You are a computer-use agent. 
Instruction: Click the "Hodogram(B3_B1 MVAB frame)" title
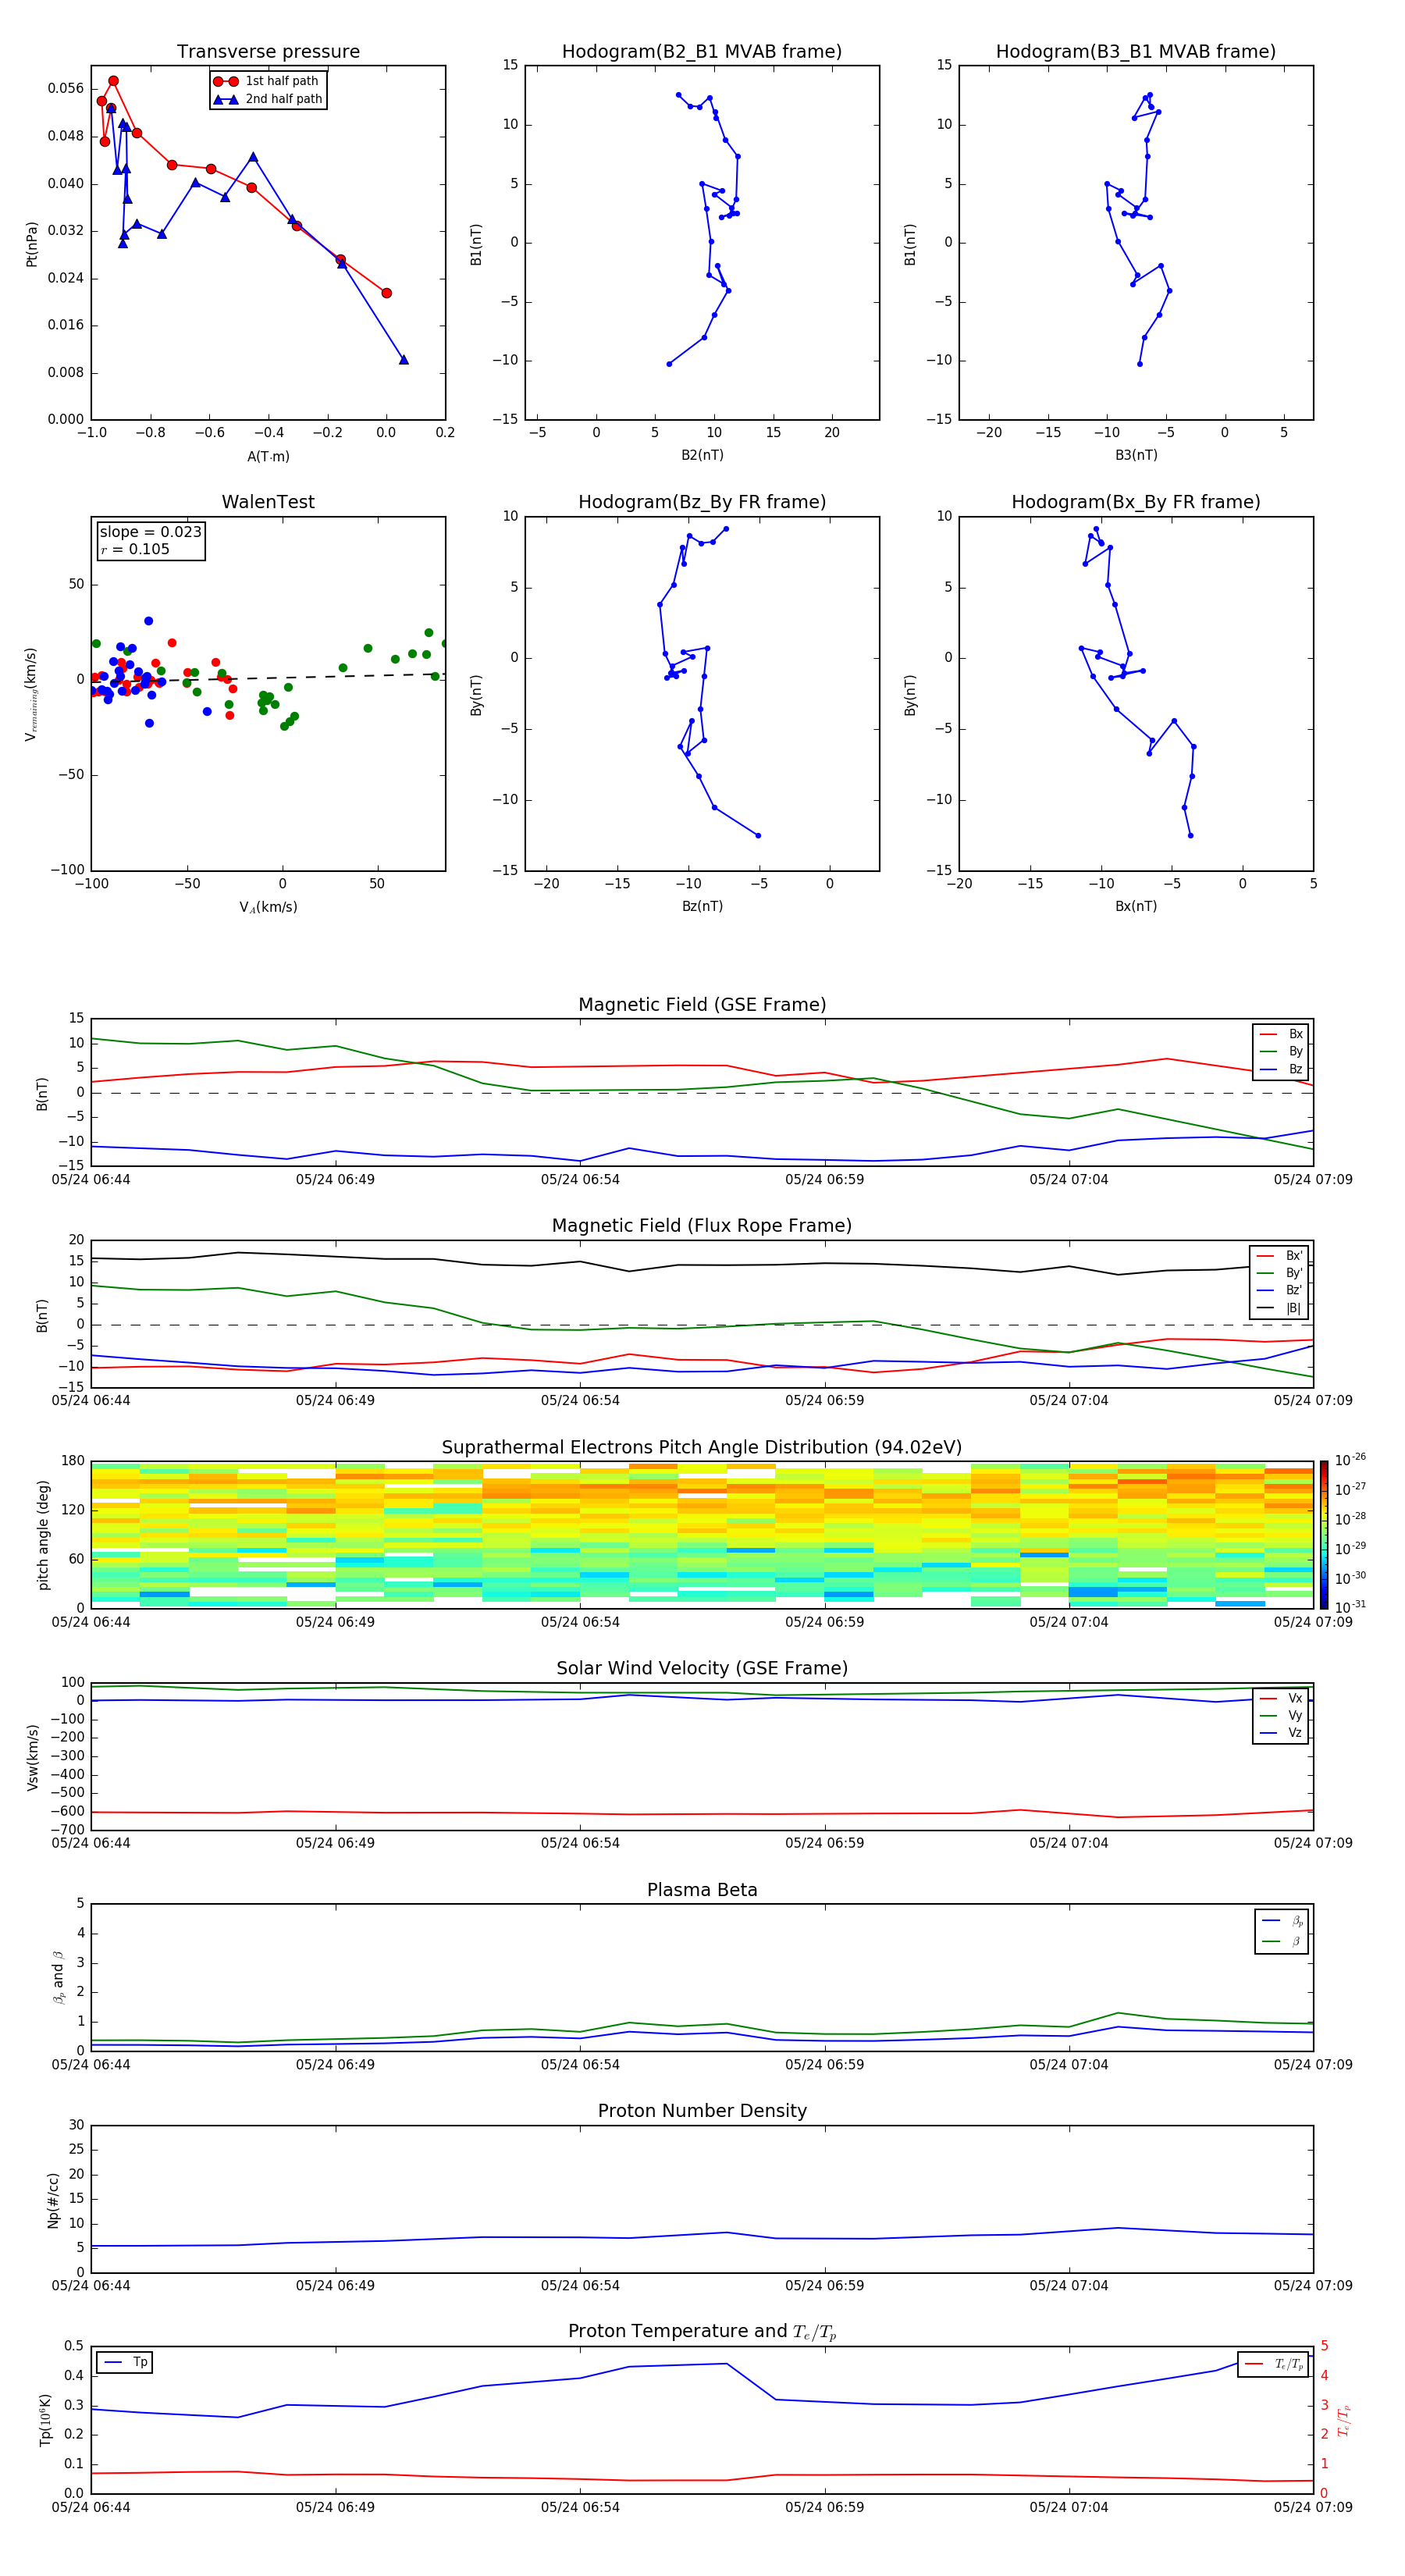pyautogui.click(x=1136, y=51)
